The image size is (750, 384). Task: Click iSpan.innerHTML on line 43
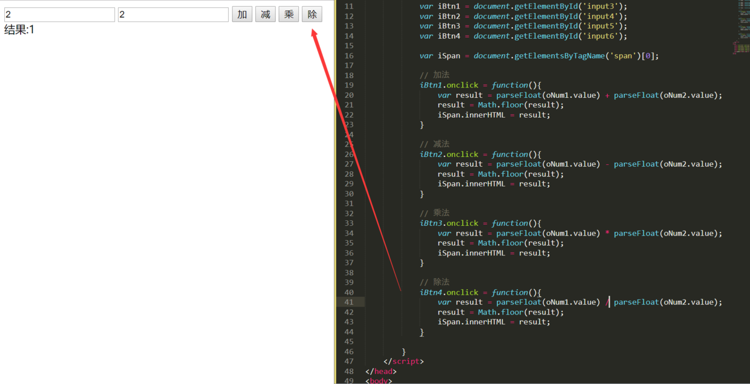click(471, 322)
